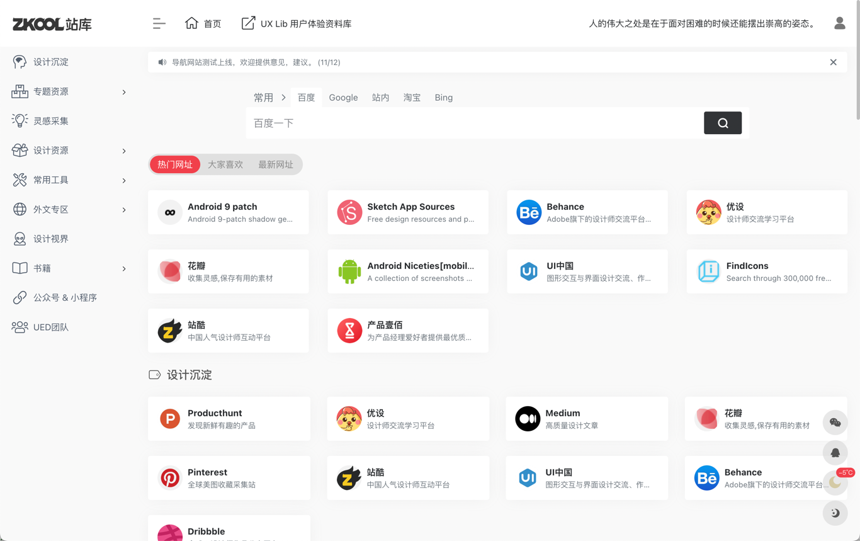Switch to the Google search tab

tap(343, 98)
